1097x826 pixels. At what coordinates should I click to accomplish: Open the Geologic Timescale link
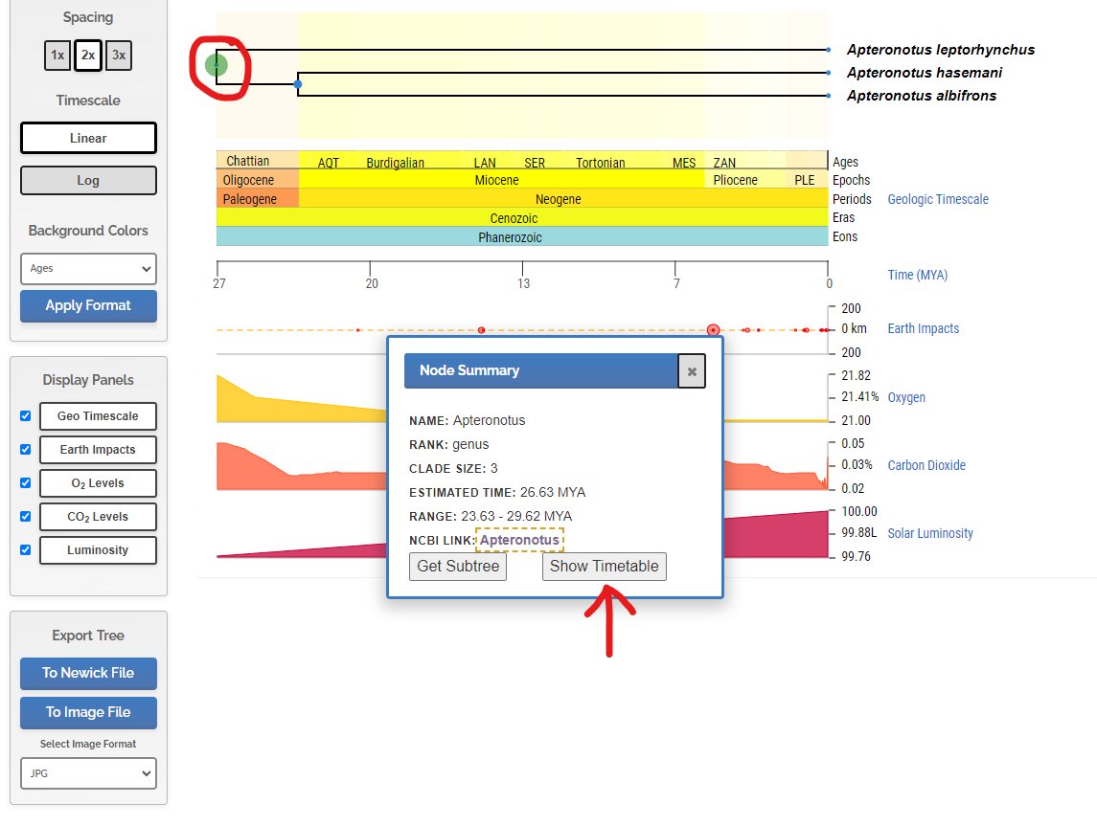(x=938, y=199)
